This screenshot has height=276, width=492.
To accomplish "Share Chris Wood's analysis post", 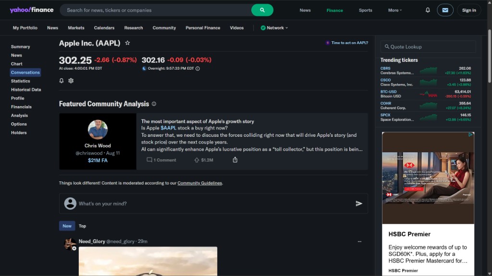I will pyautogui.click(x=235, y=160).
